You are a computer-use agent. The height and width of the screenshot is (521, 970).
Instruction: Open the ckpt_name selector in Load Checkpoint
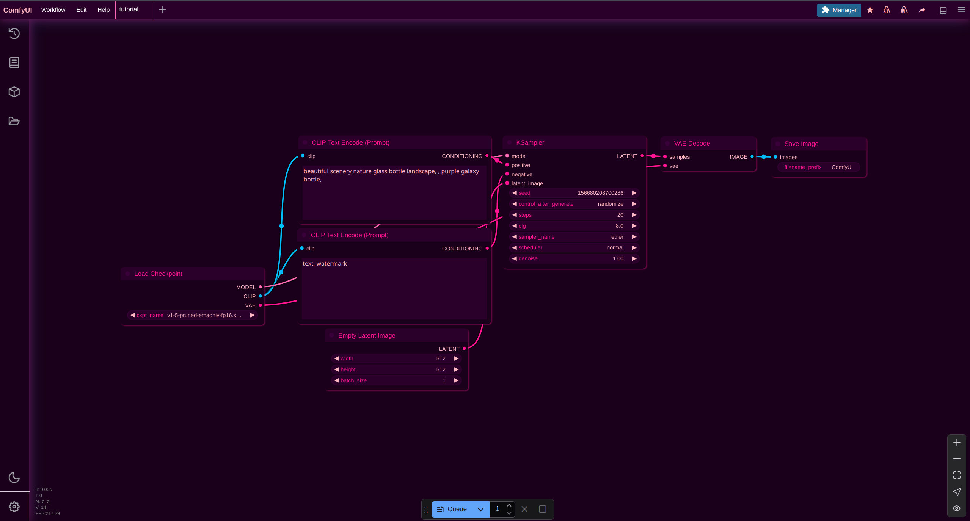192,315
